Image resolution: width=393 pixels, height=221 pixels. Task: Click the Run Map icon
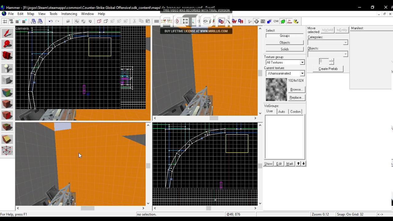point(296,21)
